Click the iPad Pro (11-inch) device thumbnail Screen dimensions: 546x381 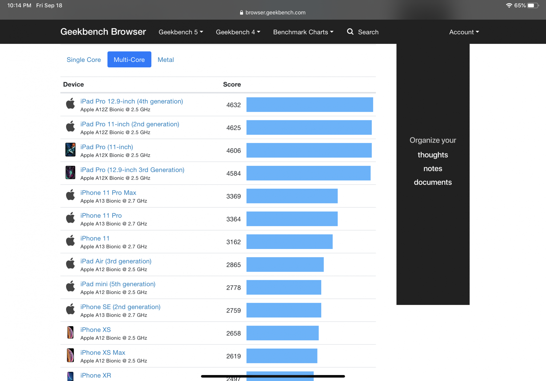70,150
